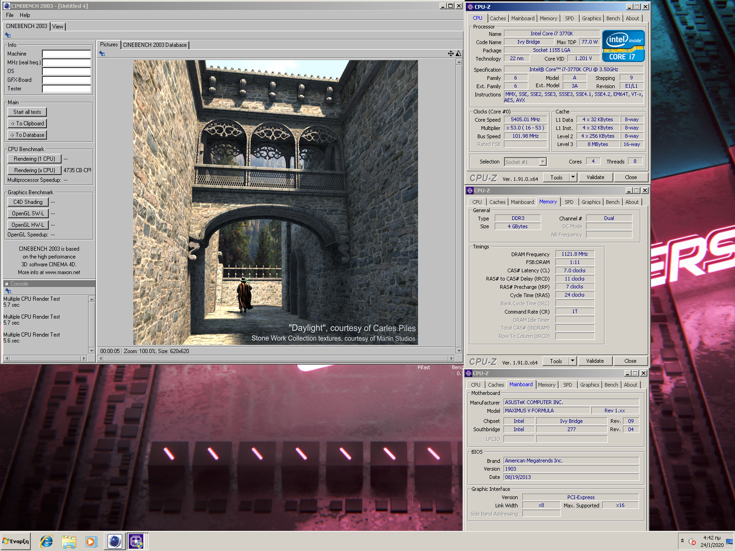Click the Start all tests button
The image size is (735, 551).
pyautogui.click(x=27, y=112)
